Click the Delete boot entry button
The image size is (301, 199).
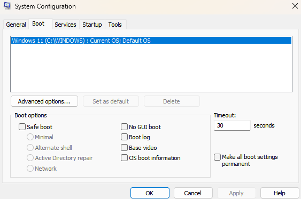click(172, 101)
